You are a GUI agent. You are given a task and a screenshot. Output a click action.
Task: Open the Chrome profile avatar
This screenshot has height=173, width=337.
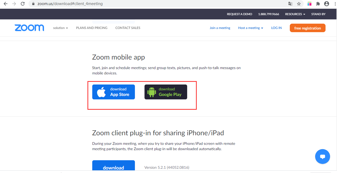click(326, 4)
